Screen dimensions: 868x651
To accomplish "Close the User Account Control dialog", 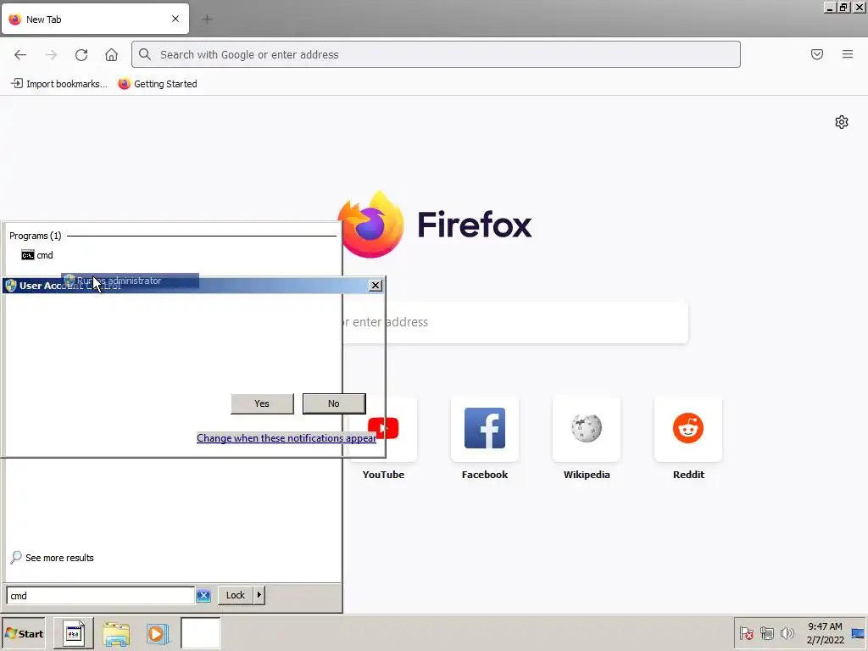I will 376,285.
